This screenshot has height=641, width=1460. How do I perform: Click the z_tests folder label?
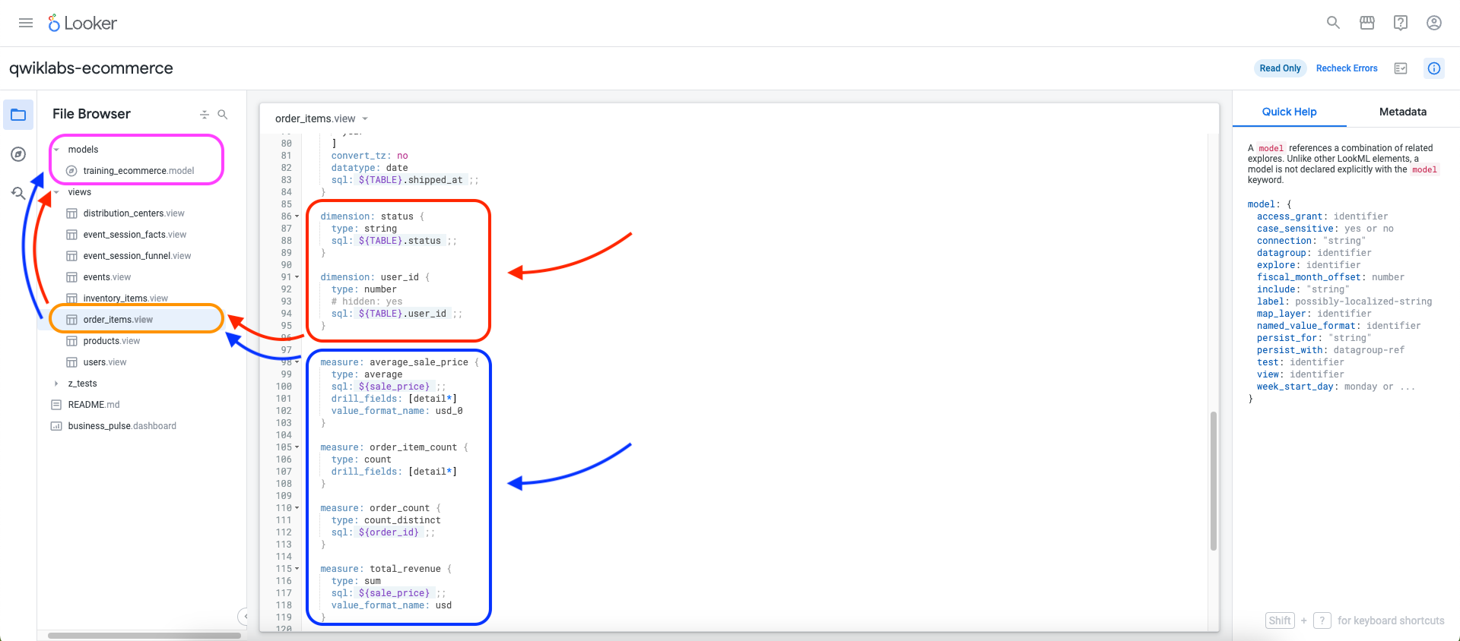click(82, 384)
